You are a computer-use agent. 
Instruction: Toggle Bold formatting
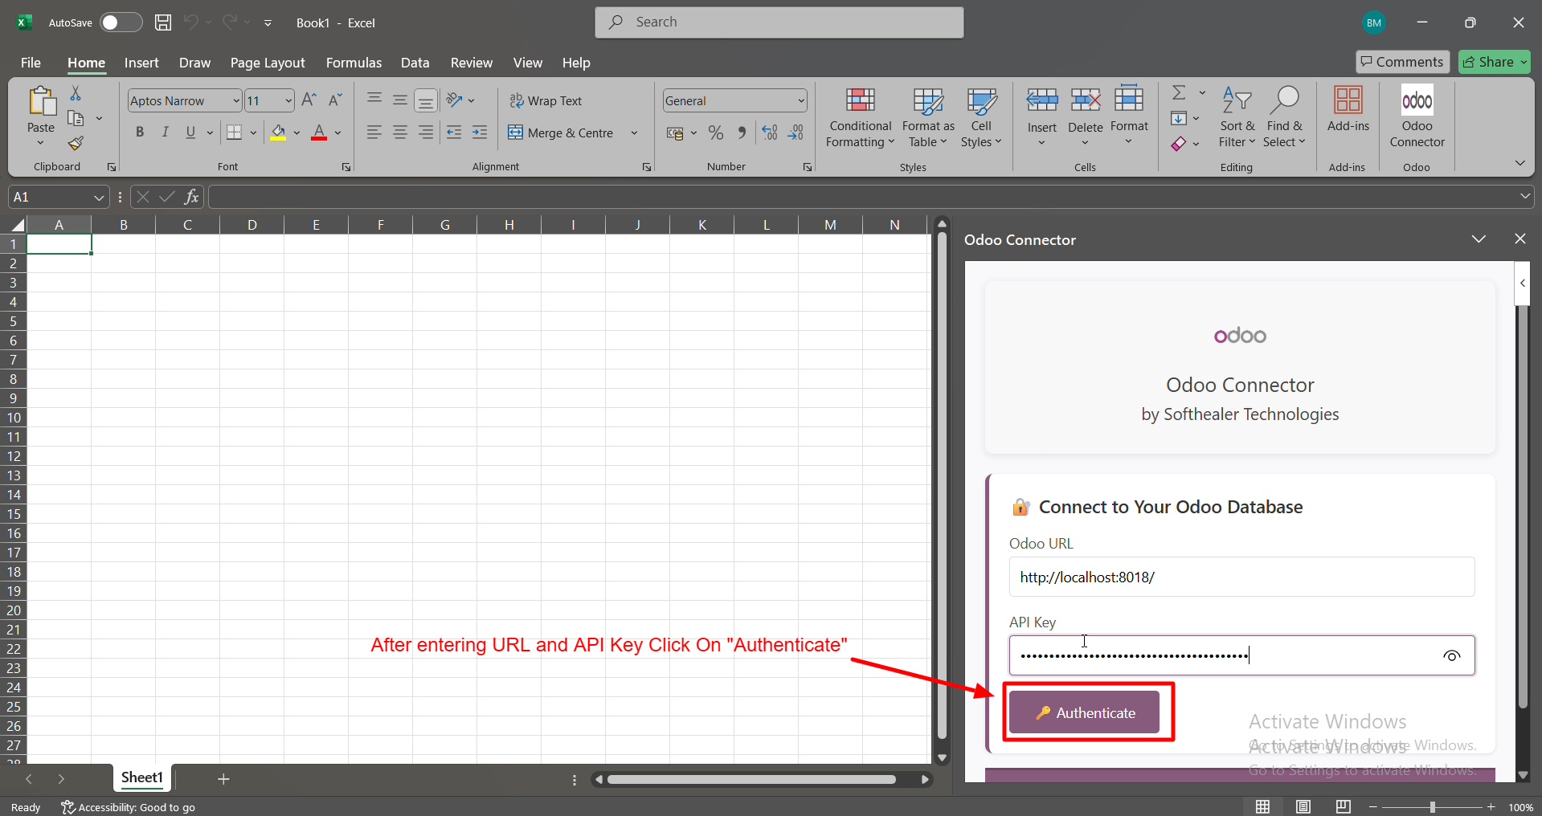pyautogui.click(x=140, y=133)
